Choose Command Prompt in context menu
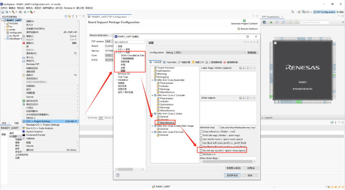The image size is (345, 190). click(x=50, y=135)
